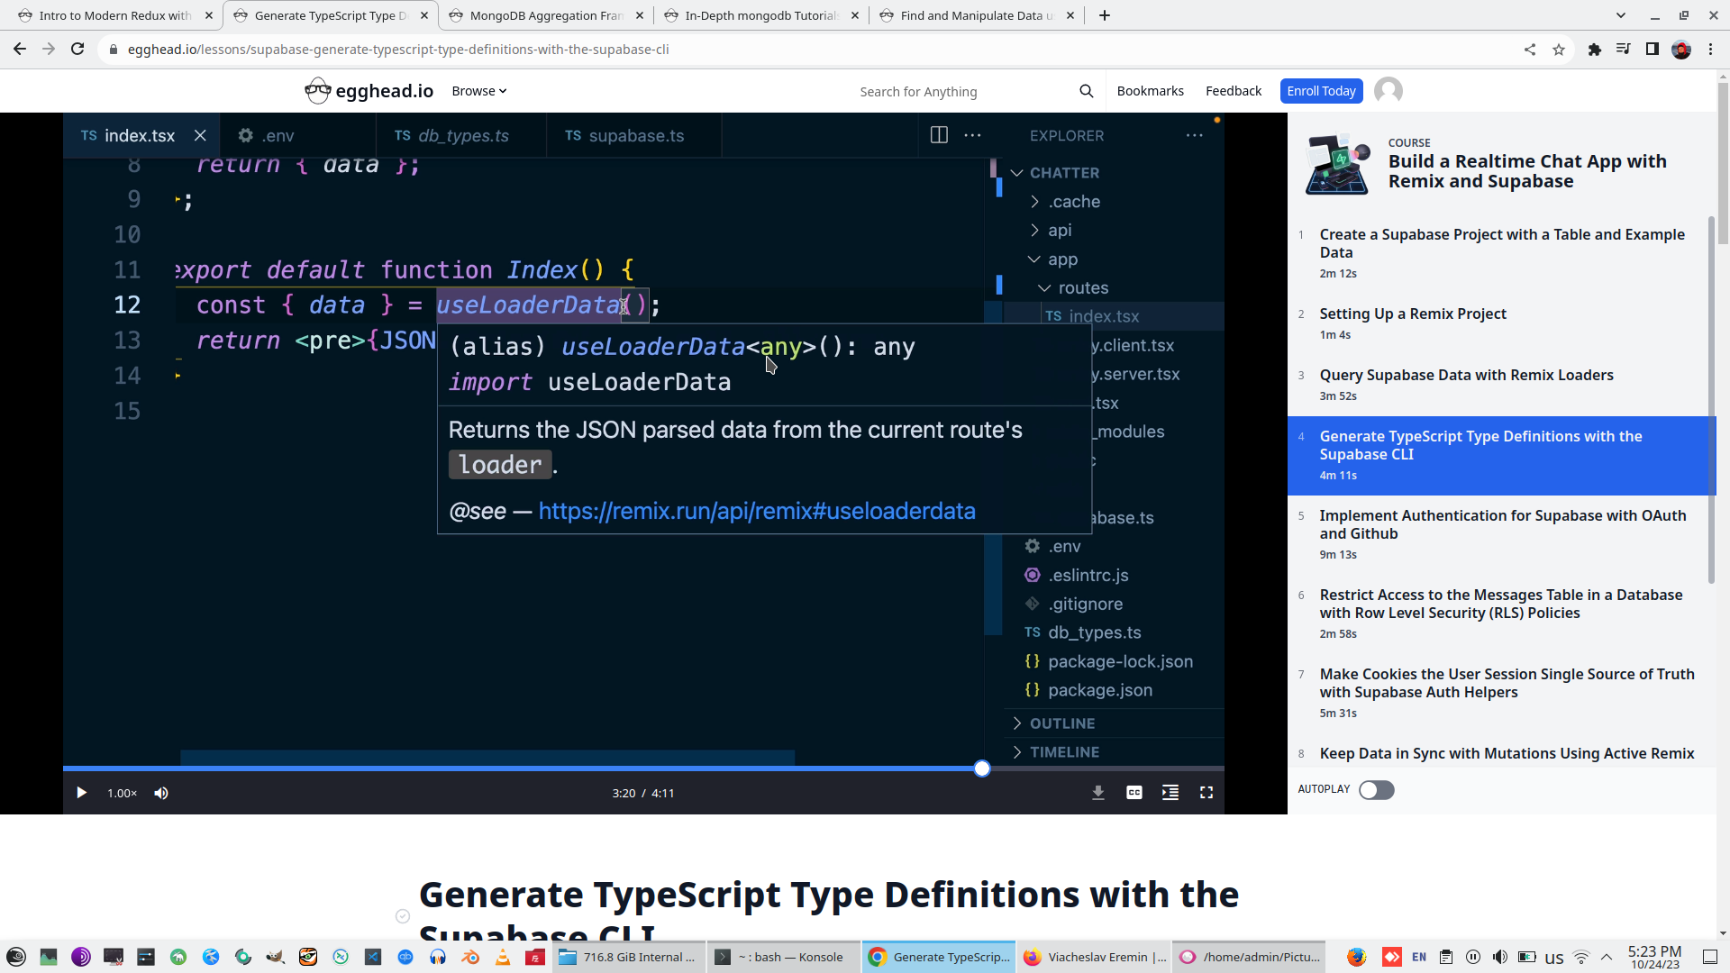Image resolution: width=1730 pixels, height=973 pixels.
Task: Open the user avatar profile icon
Action: pos(1388,91)
